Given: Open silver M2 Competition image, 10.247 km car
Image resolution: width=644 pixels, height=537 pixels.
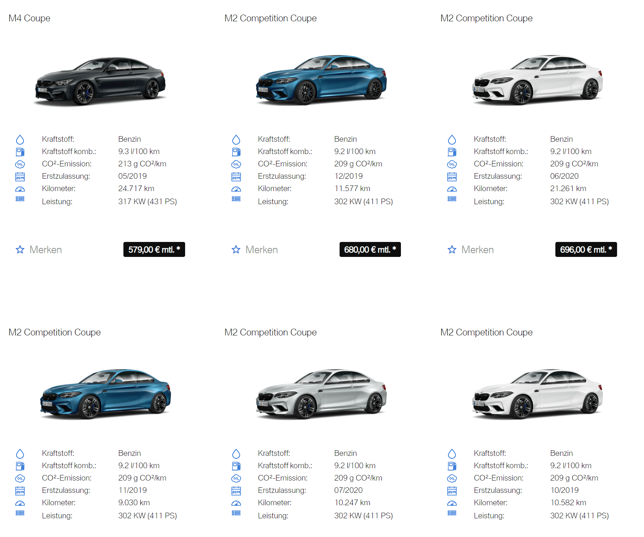Looking at the screenshot, I should click(x=321, y=394).
